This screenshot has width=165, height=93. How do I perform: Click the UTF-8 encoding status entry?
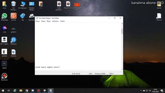(111, 74)
